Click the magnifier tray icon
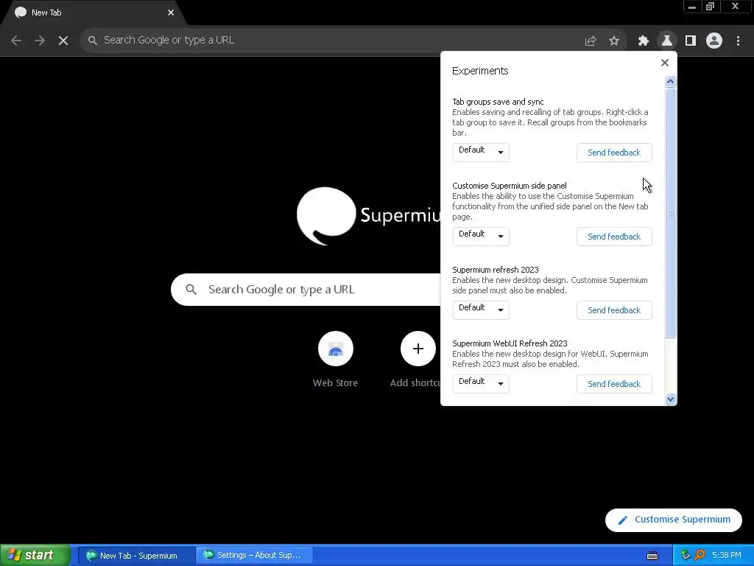 click(700, 556)
